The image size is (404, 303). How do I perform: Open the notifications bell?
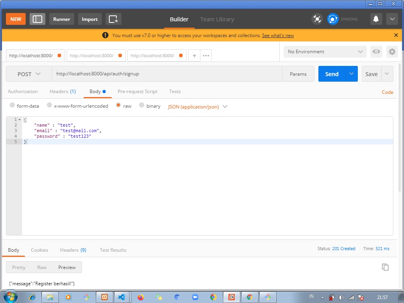pyautogui.click(x=376, y=19)
